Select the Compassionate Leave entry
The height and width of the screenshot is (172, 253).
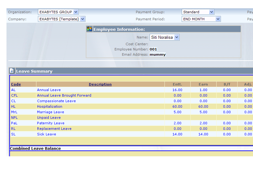pyautogui.click(x=56, y=101)
